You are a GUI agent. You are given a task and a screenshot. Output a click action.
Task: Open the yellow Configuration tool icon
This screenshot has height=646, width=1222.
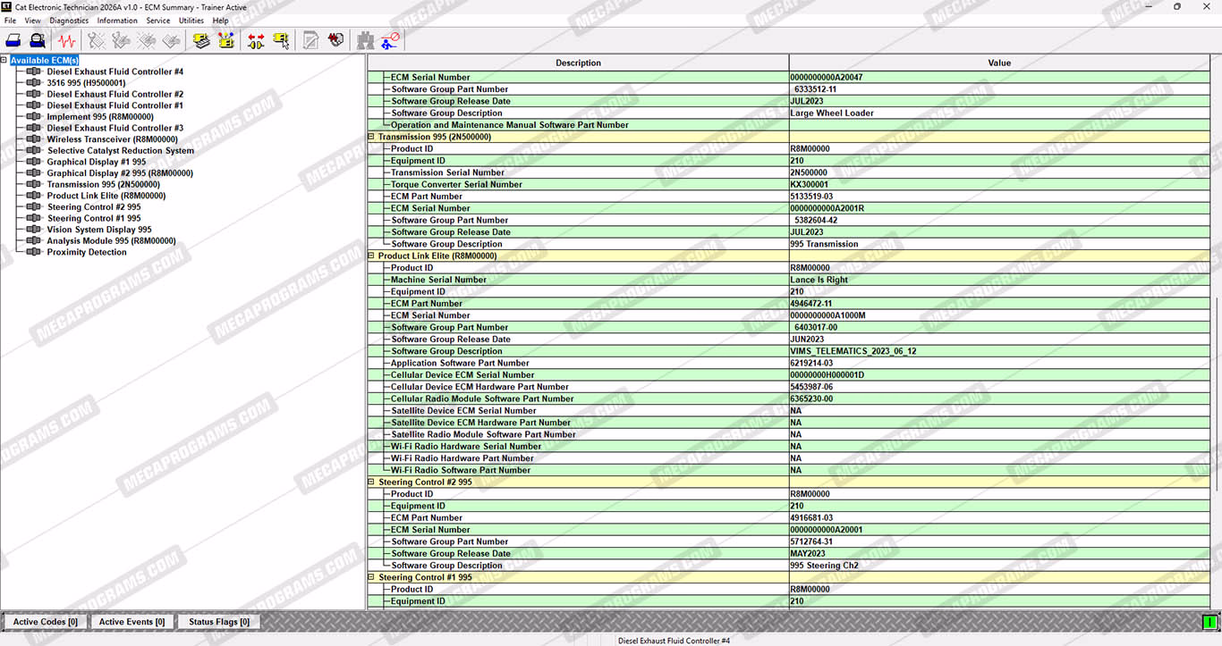[x=225, y=40]
